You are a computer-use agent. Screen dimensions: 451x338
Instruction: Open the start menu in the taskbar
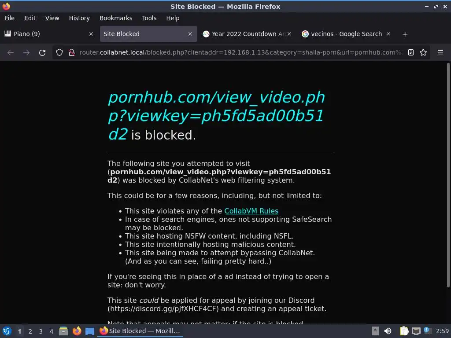pos(7,331)
